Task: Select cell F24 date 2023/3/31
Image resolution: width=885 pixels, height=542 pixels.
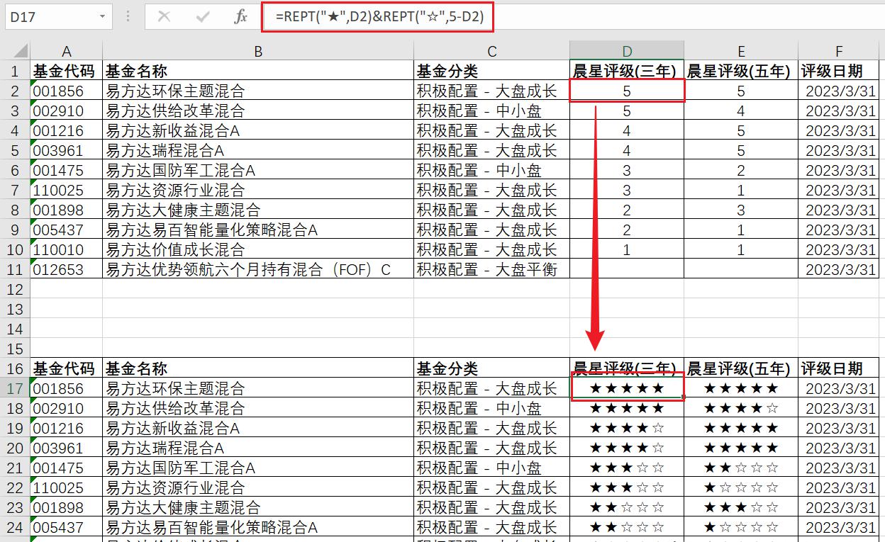Action: [x=839, y=527]
